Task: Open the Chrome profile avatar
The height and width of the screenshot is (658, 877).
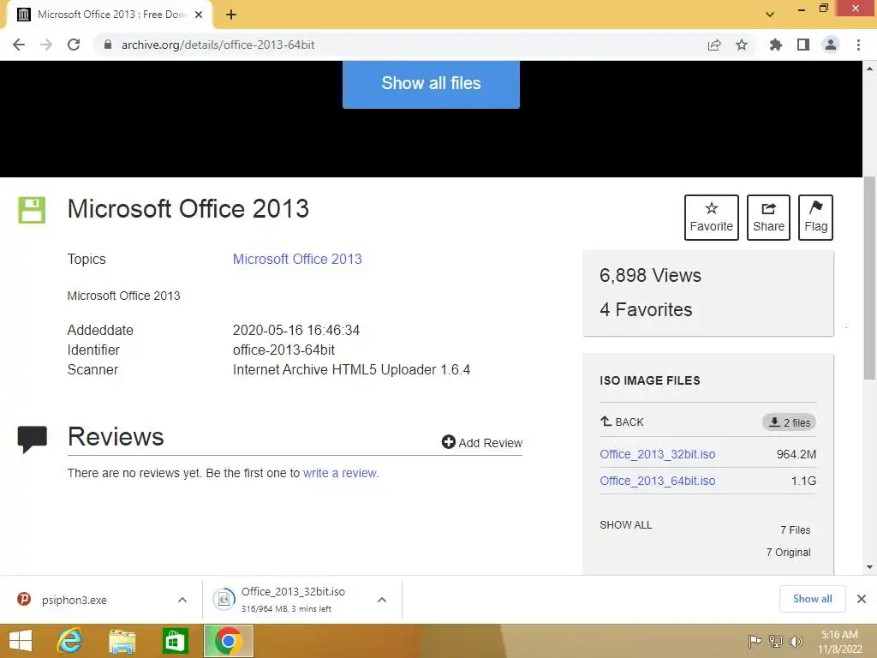Action: pyautogui.click(x=831, y=45)
